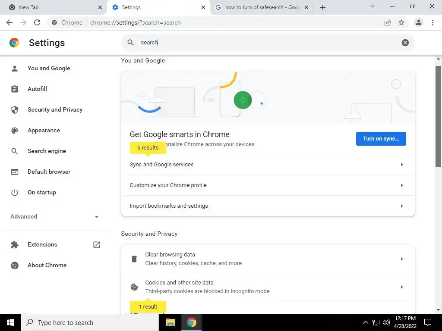442x331 pixels.
Task: Click the Turn on sync button
Action: click(381, 139)
